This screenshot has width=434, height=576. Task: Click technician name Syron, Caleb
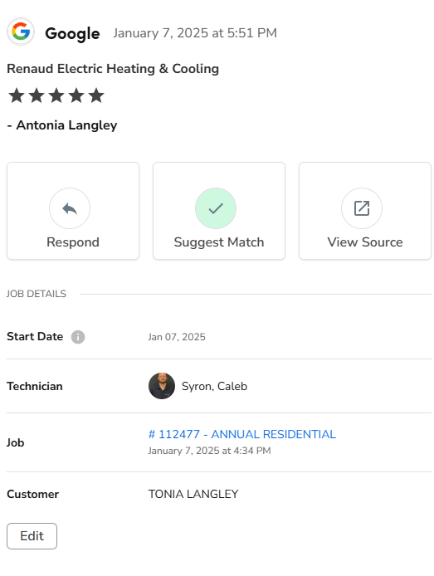tap(214, 386)
